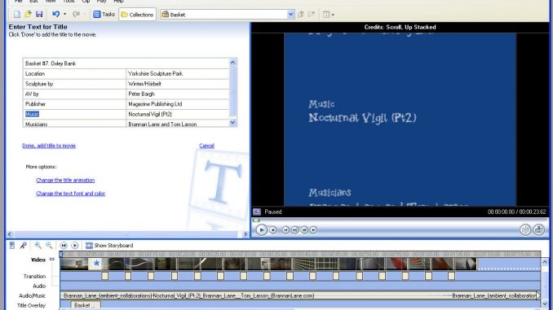Select the 'Basket' title overlay clip
This screenshot has height=310, width=553.
pos(86,305)
